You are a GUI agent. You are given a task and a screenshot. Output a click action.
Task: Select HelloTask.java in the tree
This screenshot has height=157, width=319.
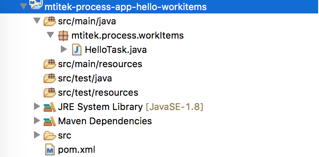(116, 50)
